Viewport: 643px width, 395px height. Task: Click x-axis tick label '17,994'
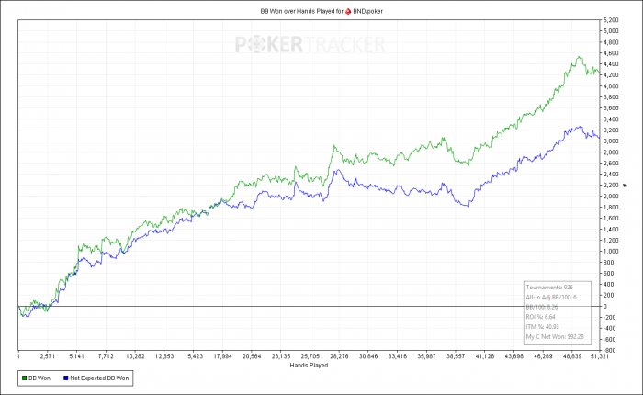pos(222,356)
